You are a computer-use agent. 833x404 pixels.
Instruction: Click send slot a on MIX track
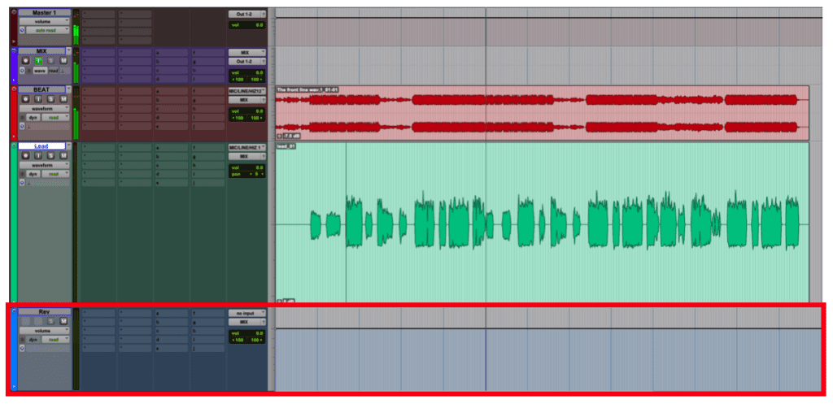pyautogui.click(x=171, y=53)
